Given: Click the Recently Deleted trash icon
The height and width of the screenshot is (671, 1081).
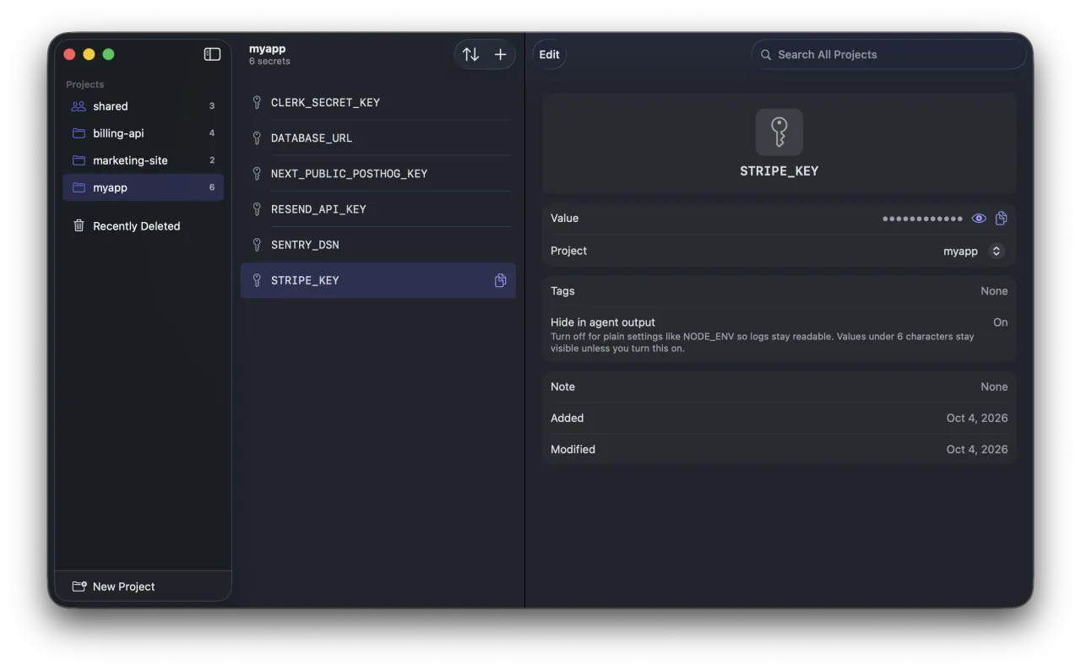Looking at the screenshot, I should pyautogui.click(x=79, y=225).
